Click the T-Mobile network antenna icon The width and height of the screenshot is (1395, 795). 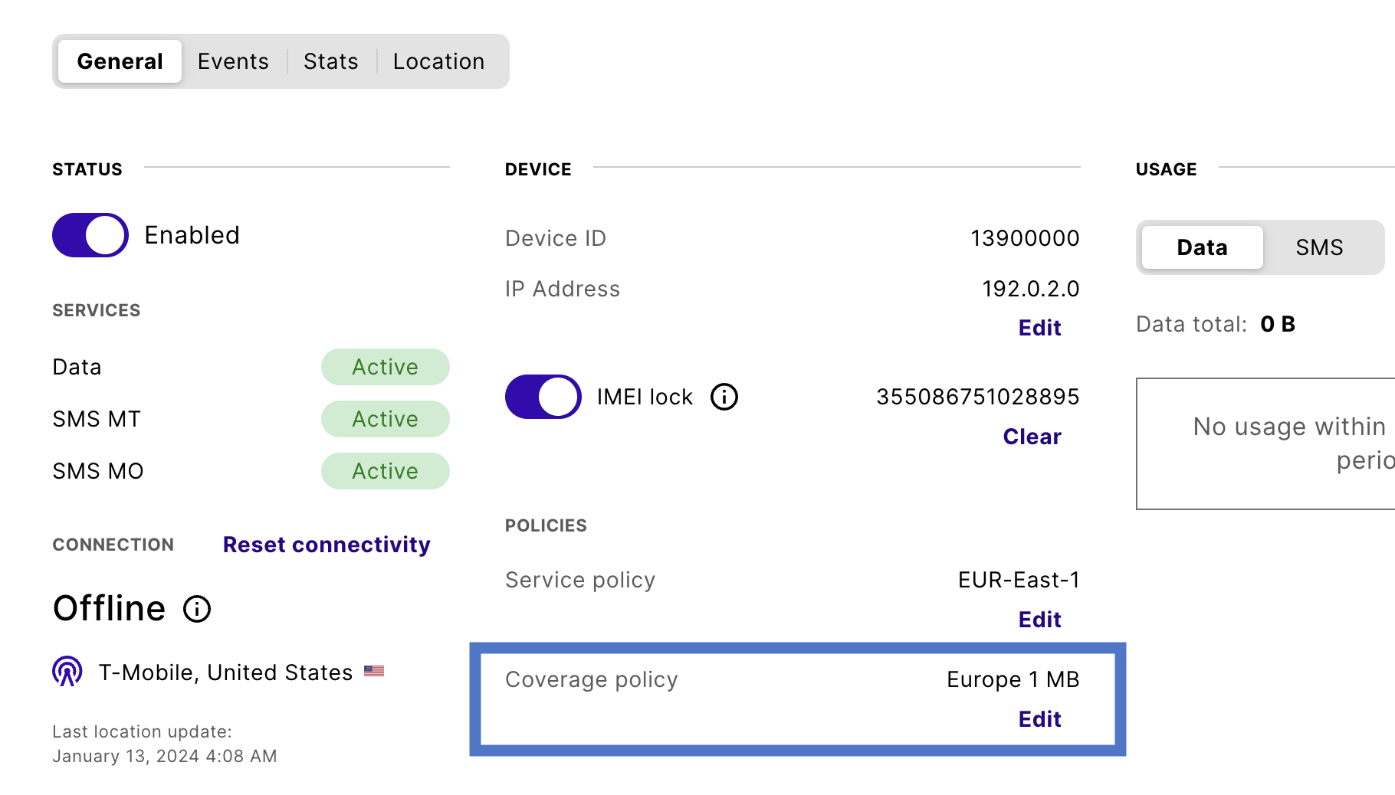pos(67,672)
